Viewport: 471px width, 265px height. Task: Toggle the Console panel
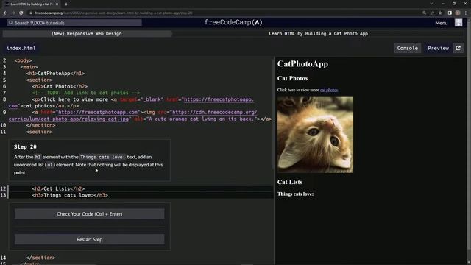pyautogui.click(x=407, y=48)
